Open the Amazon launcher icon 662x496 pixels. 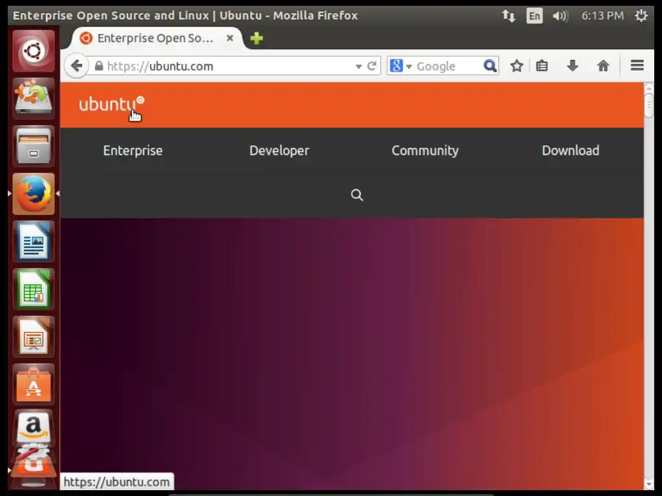(x=34, y=428)
